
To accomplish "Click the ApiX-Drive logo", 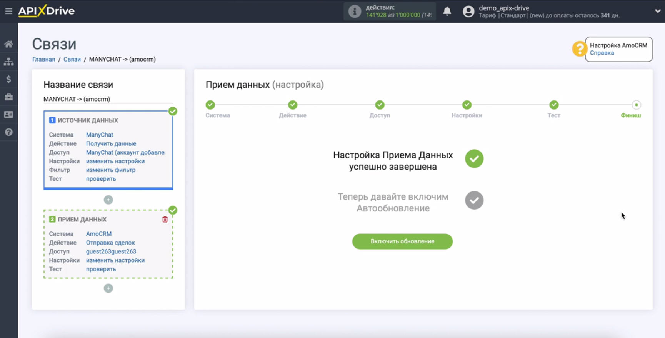I will [x=47, y=11].
